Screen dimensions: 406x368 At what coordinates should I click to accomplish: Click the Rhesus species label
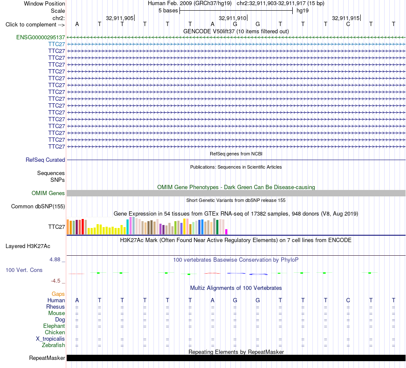coord(56,307)
